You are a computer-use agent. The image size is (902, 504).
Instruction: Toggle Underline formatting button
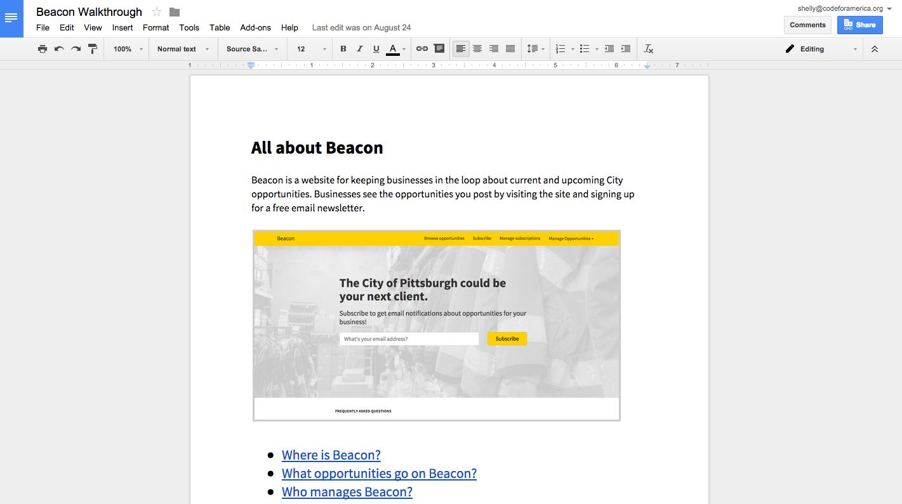click(x=376, y=49)
